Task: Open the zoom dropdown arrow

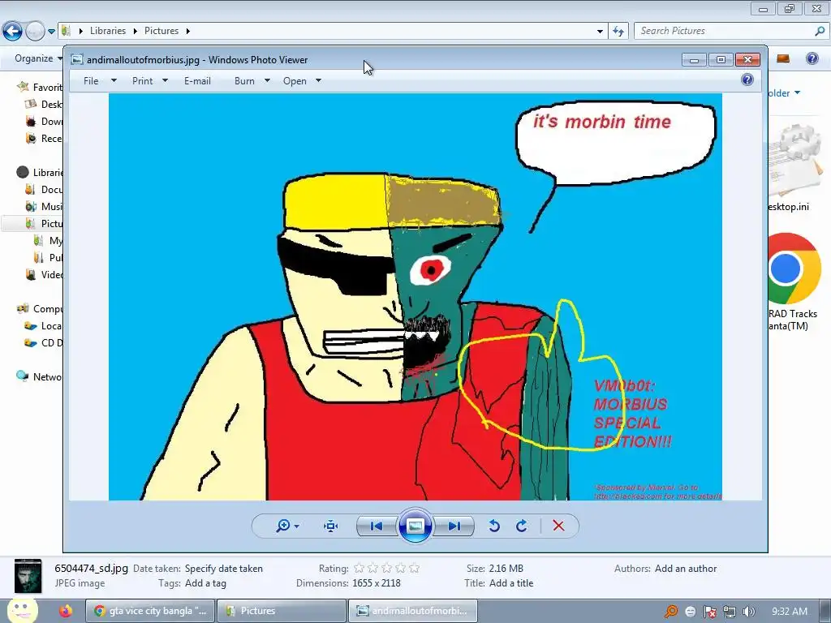Action: [296, 526]
